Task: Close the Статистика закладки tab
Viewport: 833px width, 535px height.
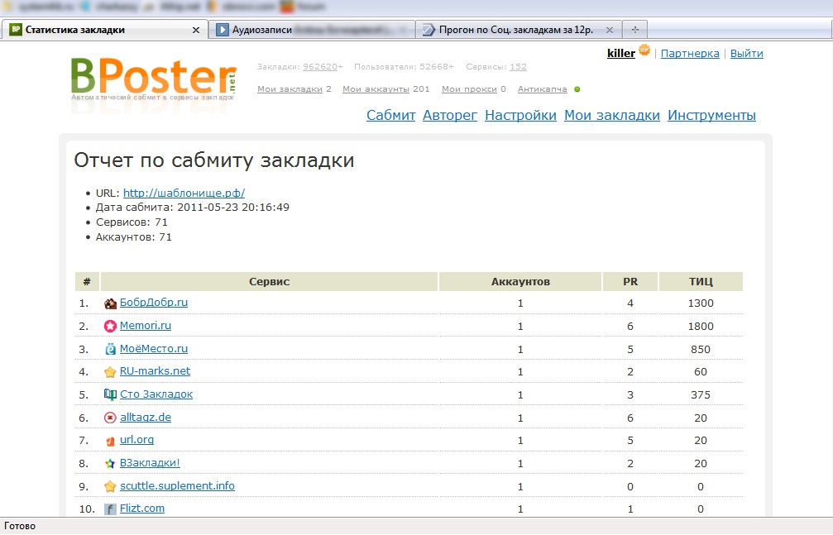Action: click(x=196, y=31)
